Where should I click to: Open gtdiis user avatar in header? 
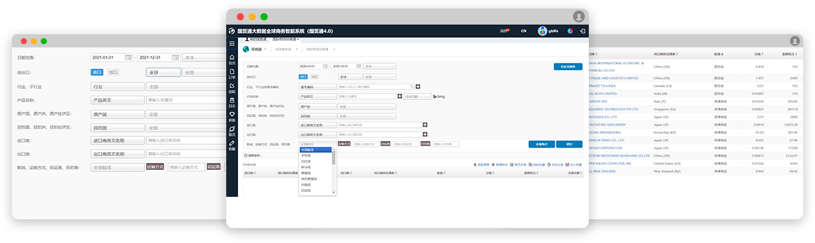click(543, 31)
